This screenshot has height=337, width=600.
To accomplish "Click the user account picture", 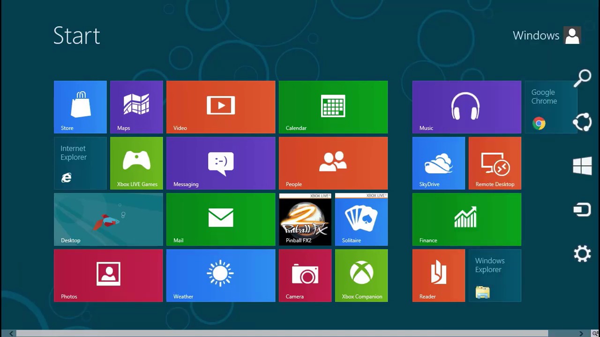I will point(572,36).
